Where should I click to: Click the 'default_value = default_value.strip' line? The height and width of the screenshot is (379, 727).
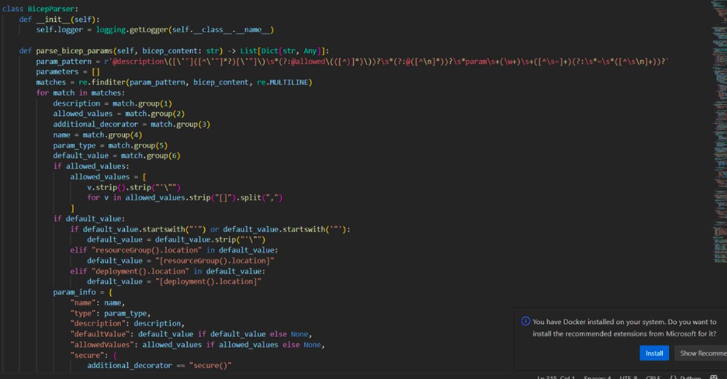click(x=176, y=240)
